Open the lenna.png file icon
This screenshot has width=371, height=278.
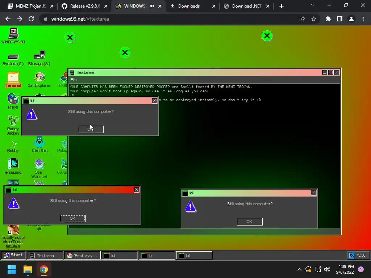click(13, 166)
